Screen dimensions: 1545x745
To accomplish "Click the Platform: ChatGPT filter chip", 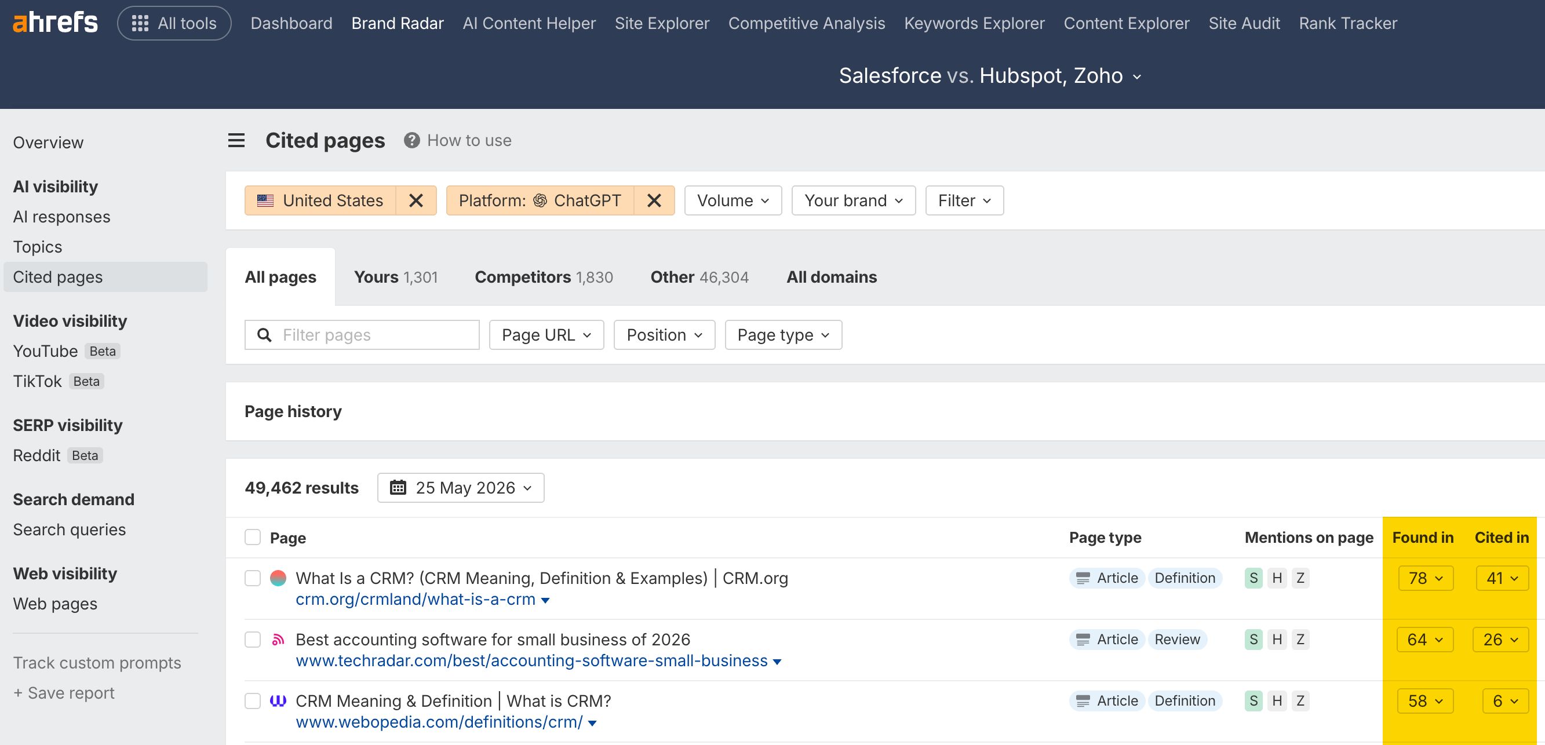I will [540, 200].
